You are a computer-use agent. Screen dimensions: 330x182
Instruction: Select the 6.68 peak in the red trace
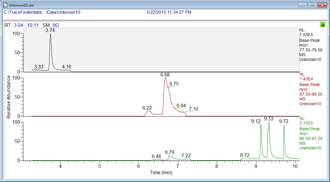point(165,75)
